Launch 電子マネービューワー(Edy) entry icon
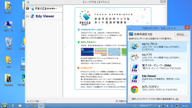This screenshot has height=108, width=192. [134, 68]
